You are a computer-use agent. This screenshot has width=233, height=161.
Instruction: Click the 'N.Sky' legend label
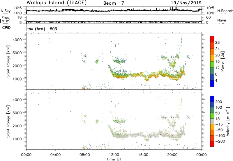(6, 11)
